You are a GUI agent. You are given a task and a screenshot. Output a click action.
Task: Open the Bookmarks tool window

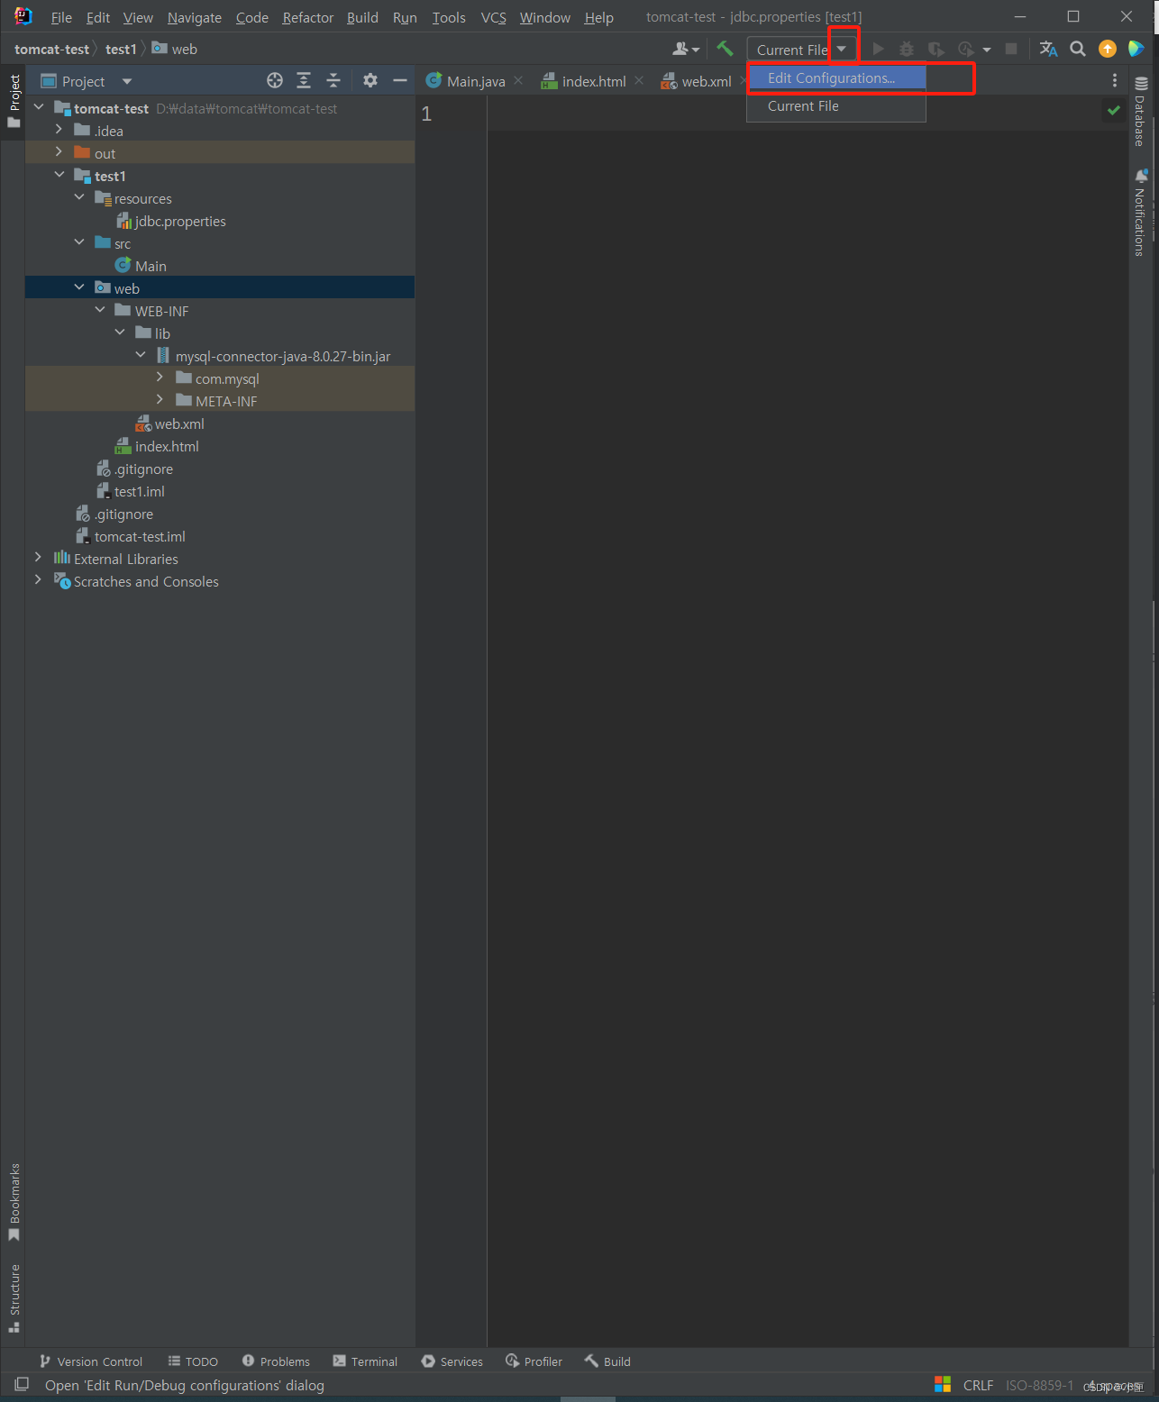14,1203
